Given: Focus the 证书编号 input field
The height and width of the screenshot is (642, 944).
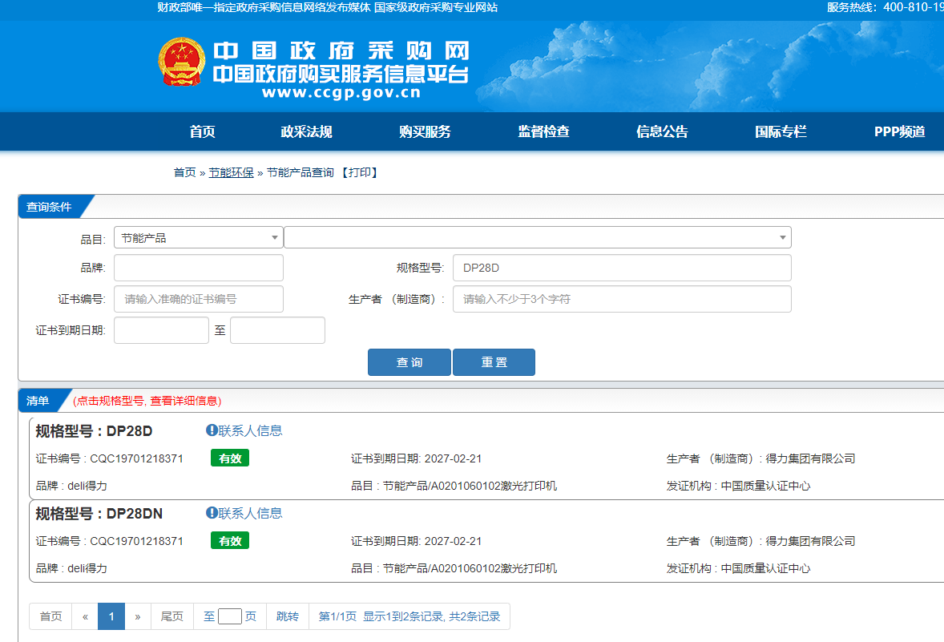Looking at the screenshot, I should [199, 299].
